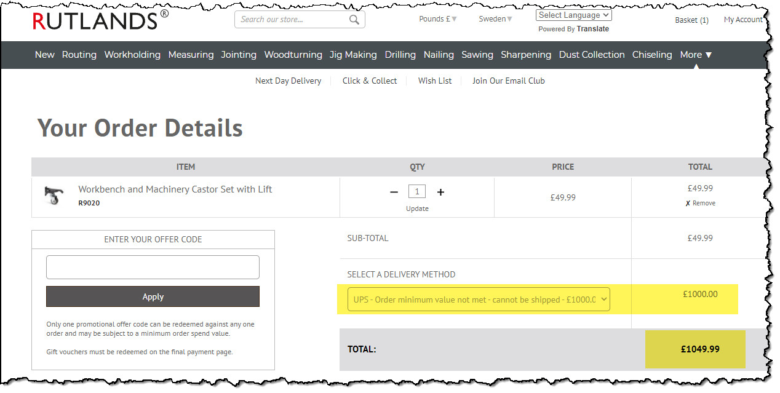Click in the offer code input field
This screenshot has width=780, height=393.
153,268
